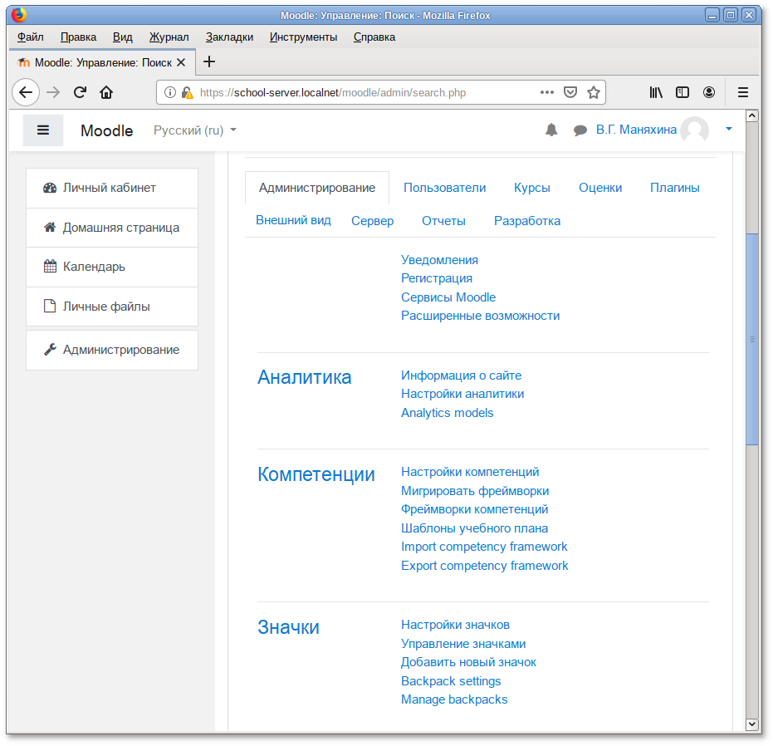The image size is (773, 746).
Task: Toggle the Moodle side panel hamburger button
Action: (43, 130)
